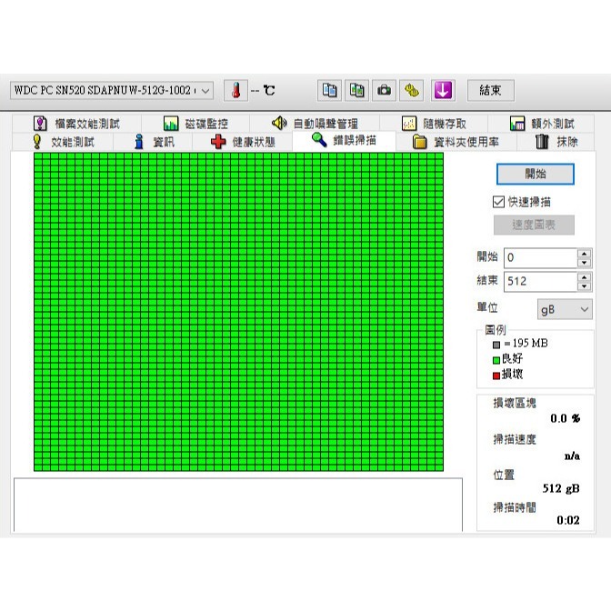
Task: Click the copy info to clipboard icon
Action: point(329,91)
